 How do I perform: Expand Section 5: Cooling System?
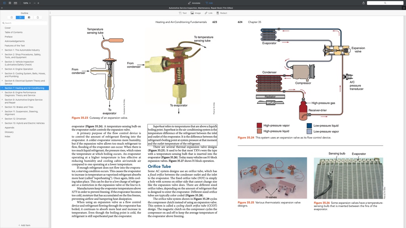2,73
